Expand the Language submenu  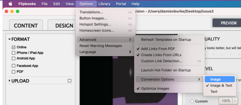[105, 52]
